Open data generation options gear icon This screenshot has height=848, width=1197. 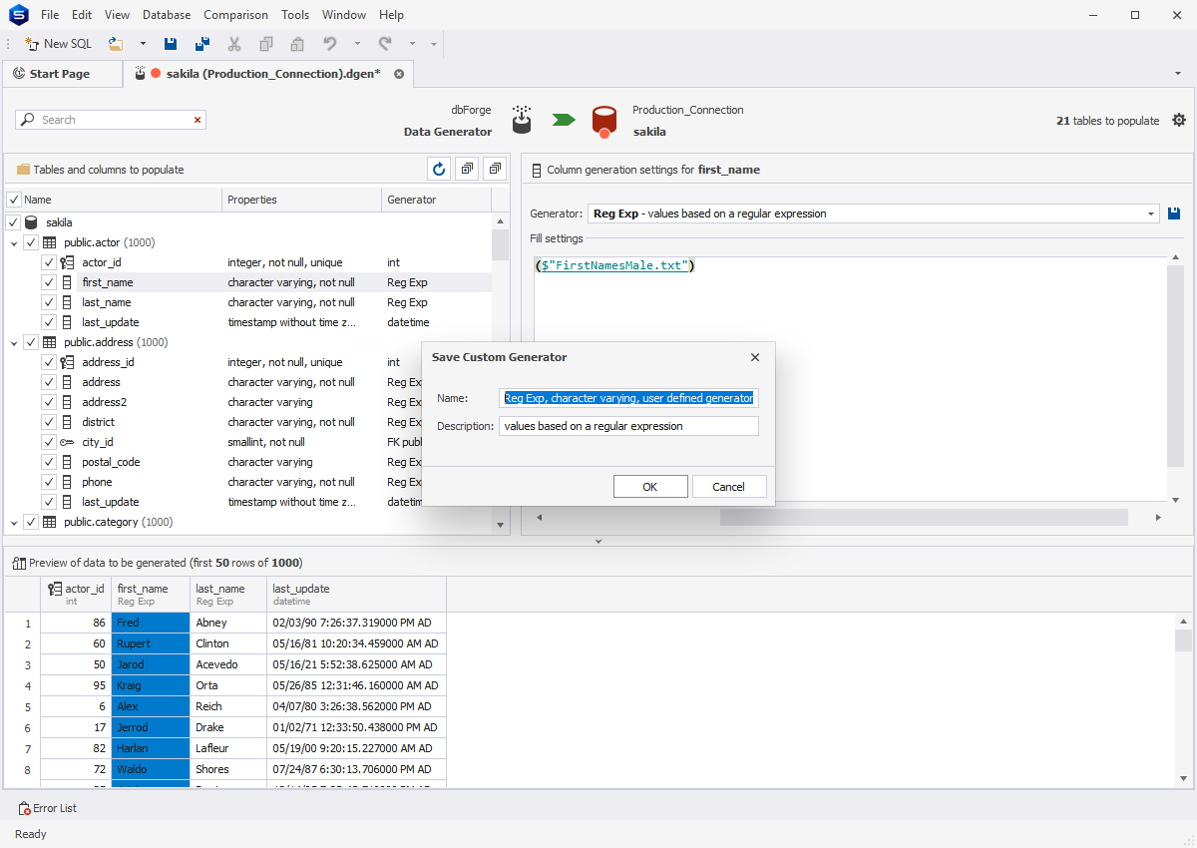[x=1179, y=120]
